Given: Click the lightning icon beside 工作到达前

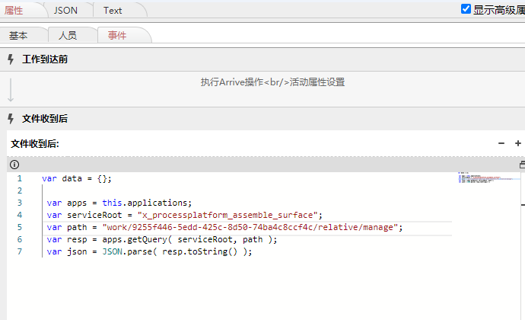Looking at the screenshot, I should click(x=11, y=59).
